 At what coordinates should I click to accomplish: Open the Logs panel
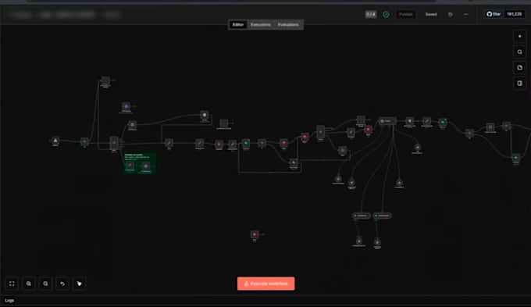coord(9,301)
